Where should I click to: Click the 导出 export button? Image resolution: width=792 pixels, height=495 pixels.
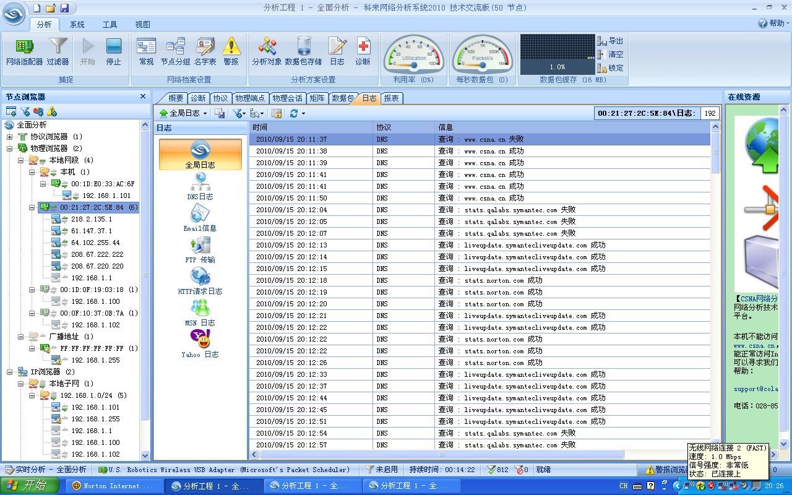point(610,41)
